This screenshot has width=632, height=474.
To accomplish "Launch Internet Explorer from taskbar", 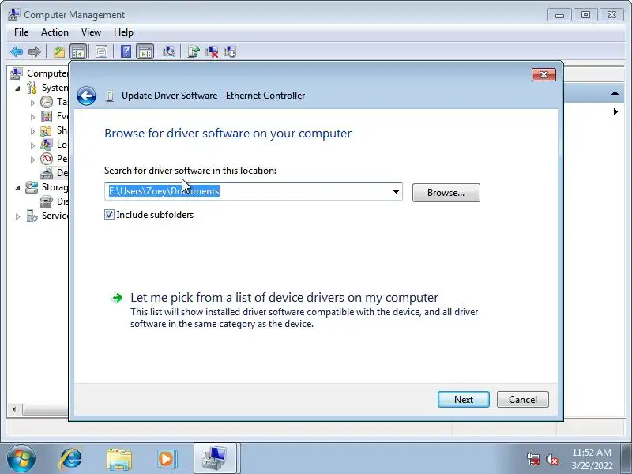I will tap(71, 459).
